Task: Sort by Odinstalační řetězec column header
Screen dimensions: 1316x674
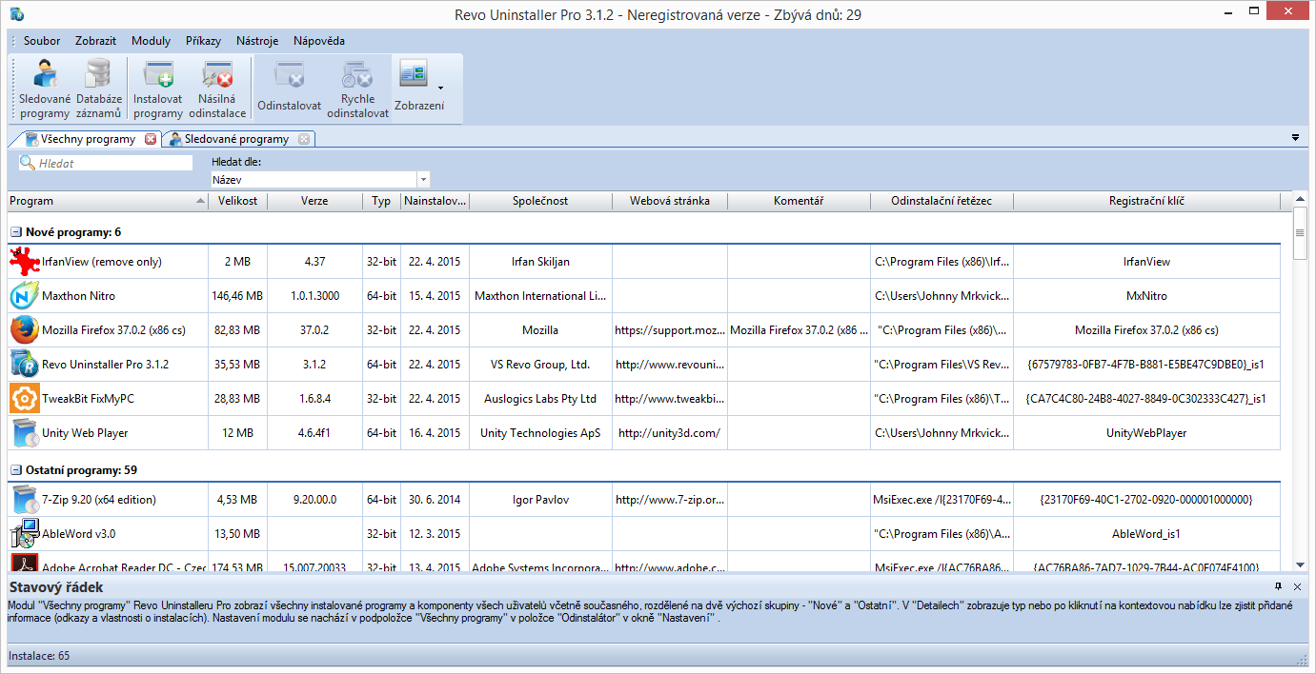Action: pyautogui.click(x=941, y=201)
